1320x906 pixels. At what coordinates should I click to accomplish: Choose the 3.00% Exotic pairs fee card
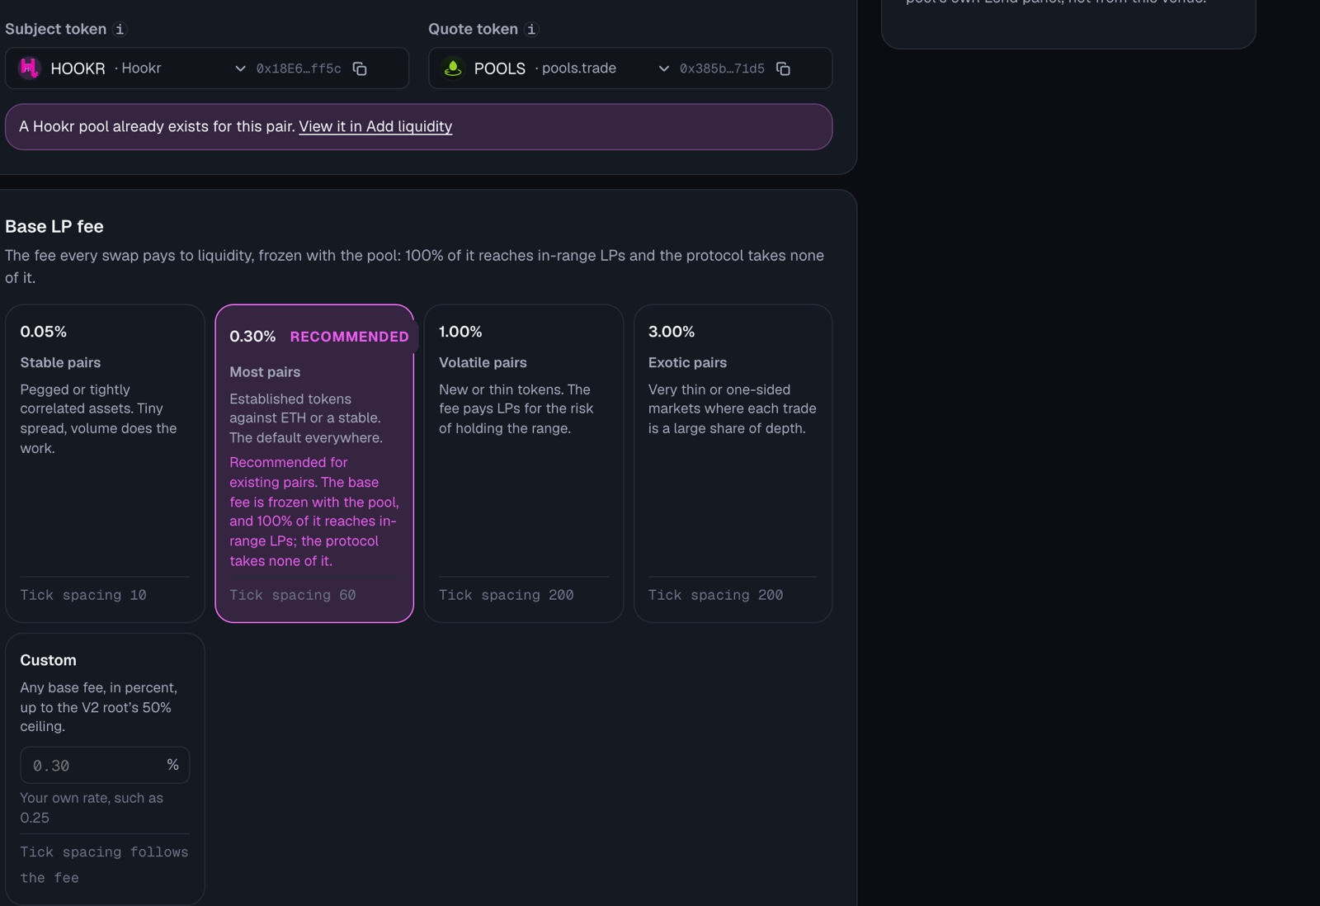pos(733,463)
